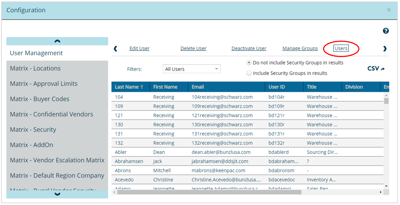
Task: Open Matrix - Security section
Action: point(57,130)
